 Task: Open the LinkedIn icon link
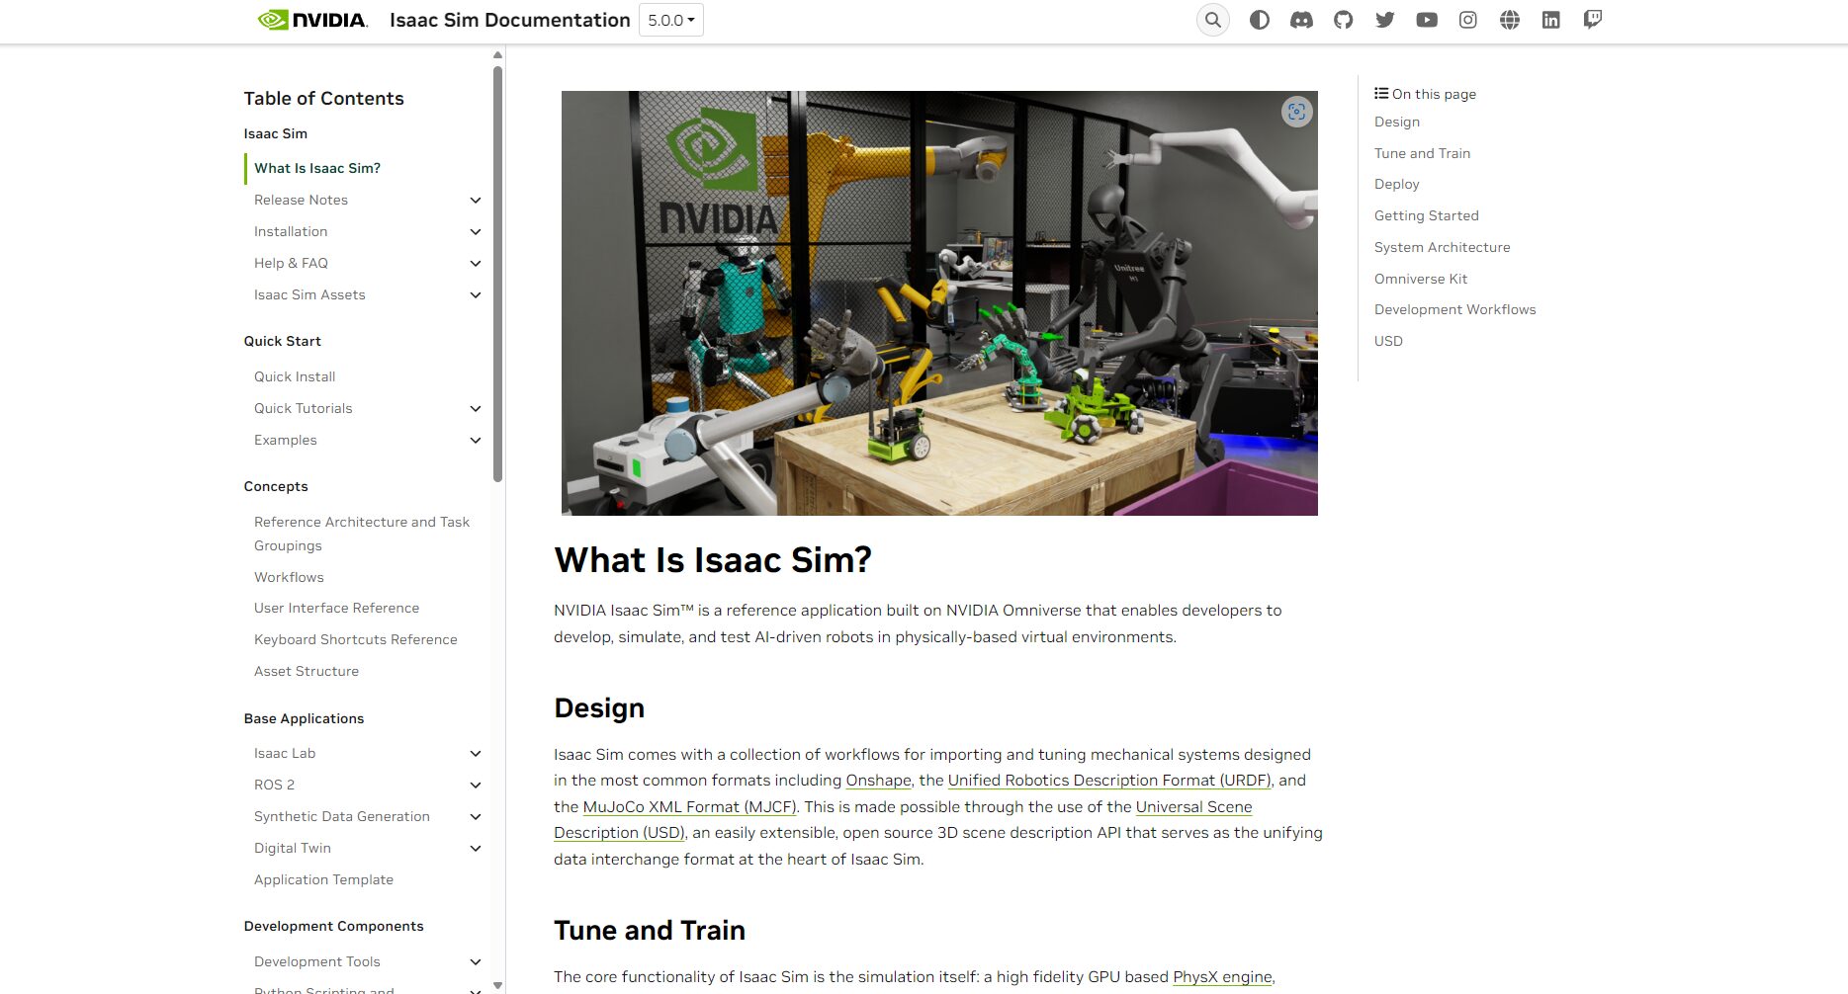point(1550,20)
